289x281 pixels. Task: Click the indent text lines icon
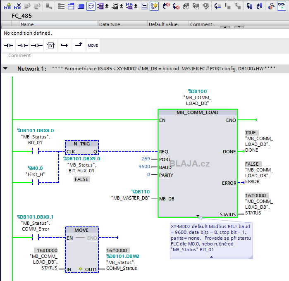pos(228,6)
